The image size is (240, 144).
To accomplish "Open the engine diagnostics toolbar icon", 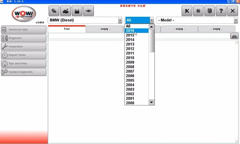I will (x=66, y=11).
